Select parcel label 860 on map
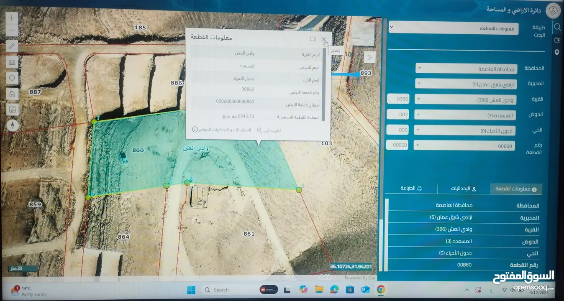The height and width of the screenshot is (301, 564). pos(138,150)
